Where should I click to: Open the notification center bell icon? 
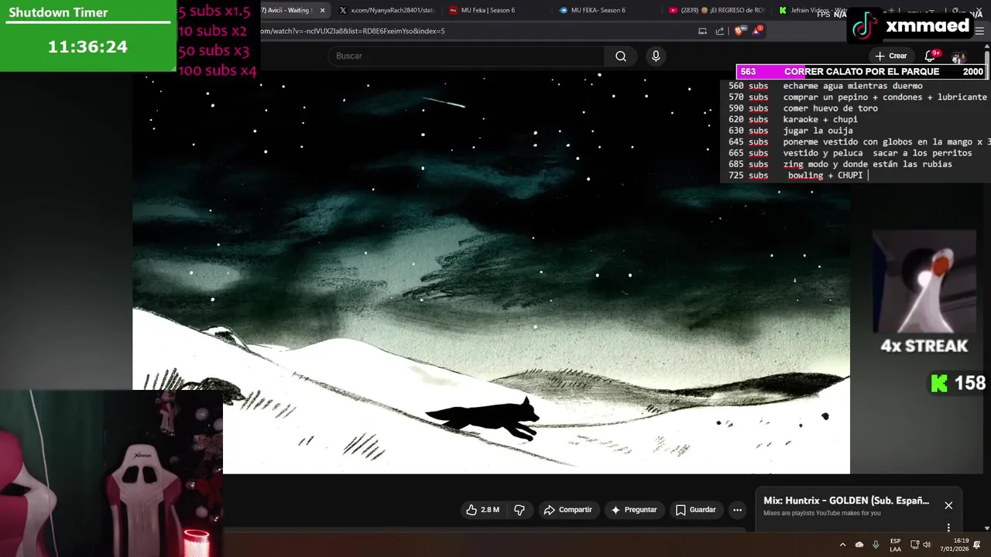(977, 545)
